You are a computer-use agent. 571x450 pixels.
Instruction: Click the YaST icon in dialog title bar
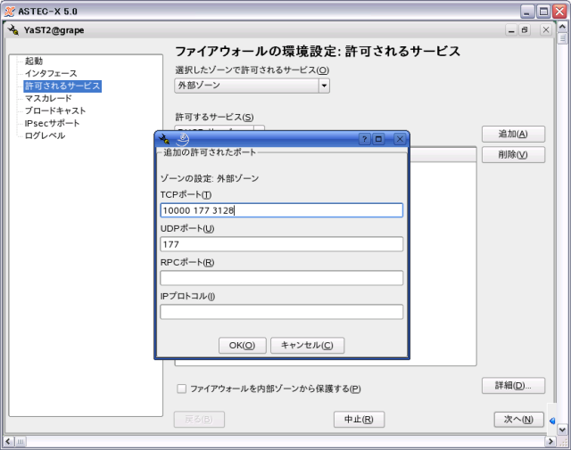[x=163, y=139]
